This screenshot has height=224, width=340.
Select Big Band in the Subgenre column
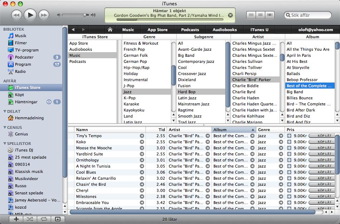click(201, 55)
